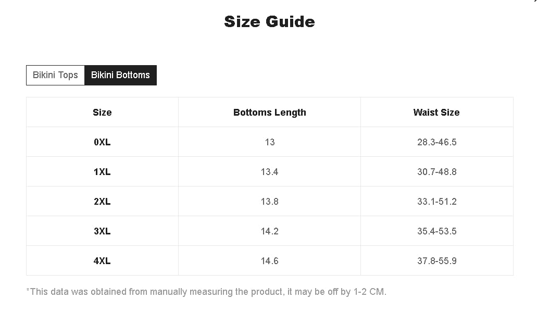Screen dimensions: 537x311
Task: Click the Size column header
Action: pos(102,113)
